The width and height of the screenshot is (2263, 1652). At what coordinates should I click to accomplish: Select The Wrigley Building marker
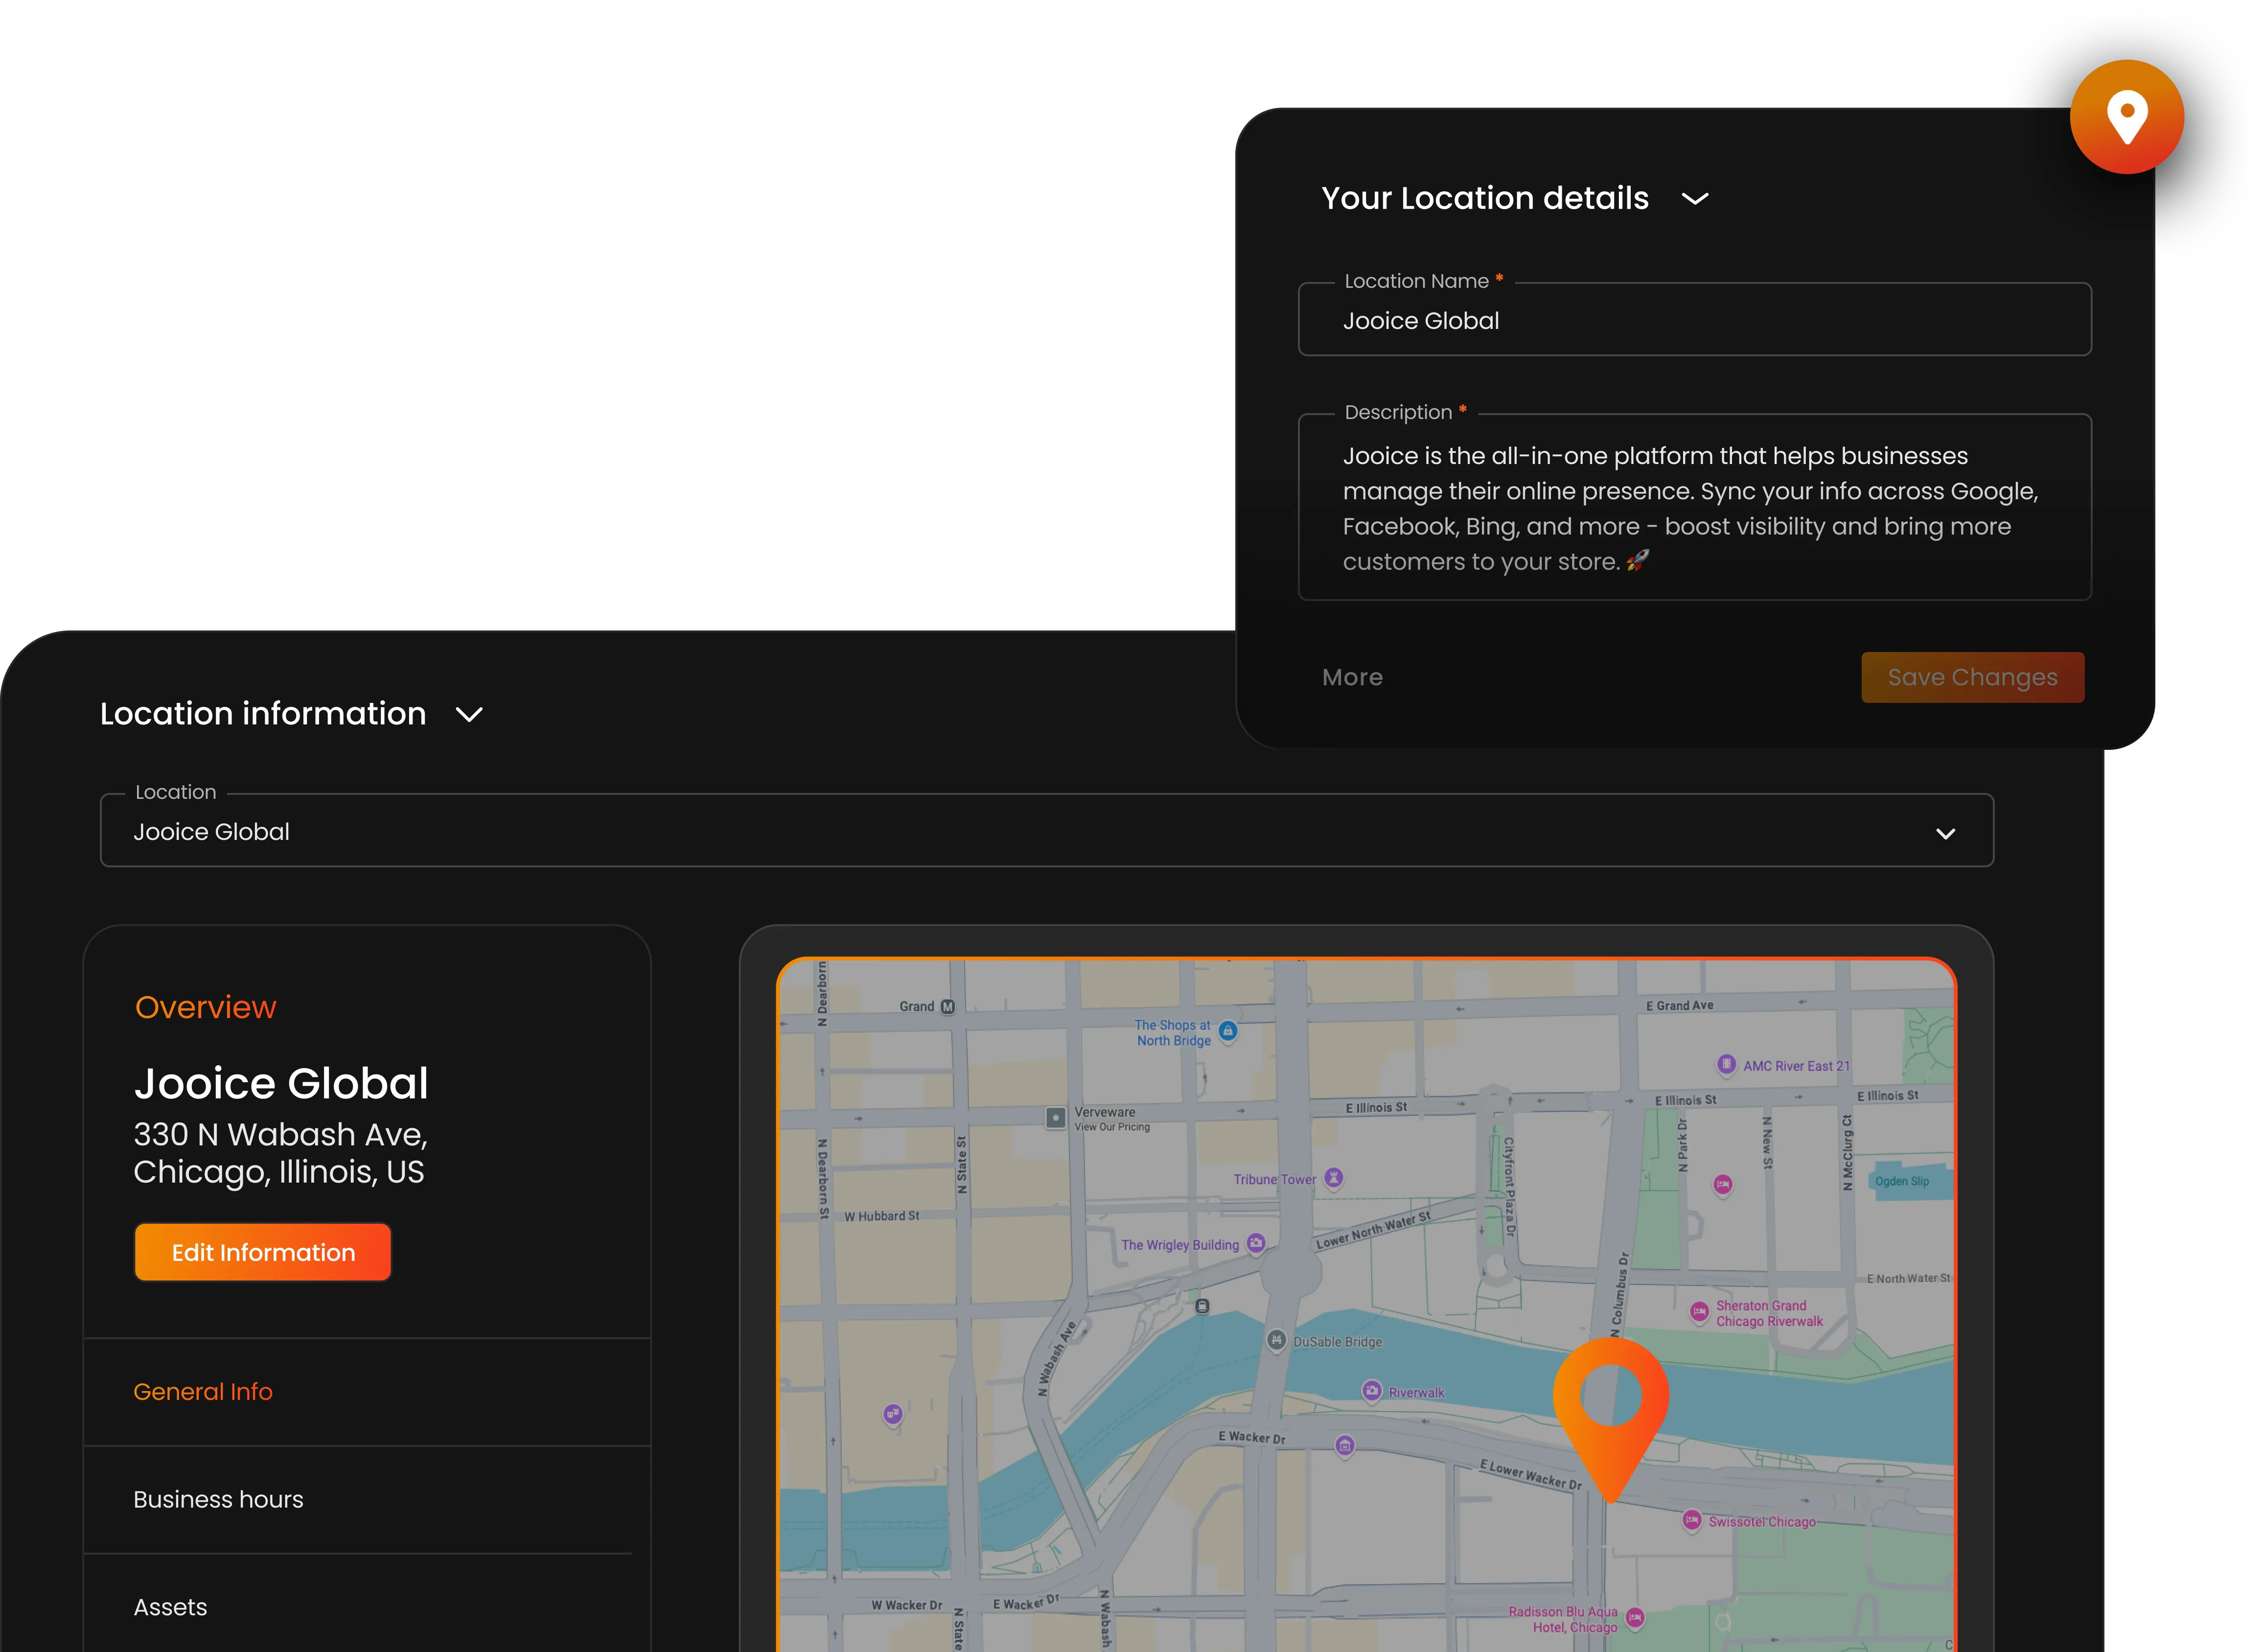[1255, 1243]
